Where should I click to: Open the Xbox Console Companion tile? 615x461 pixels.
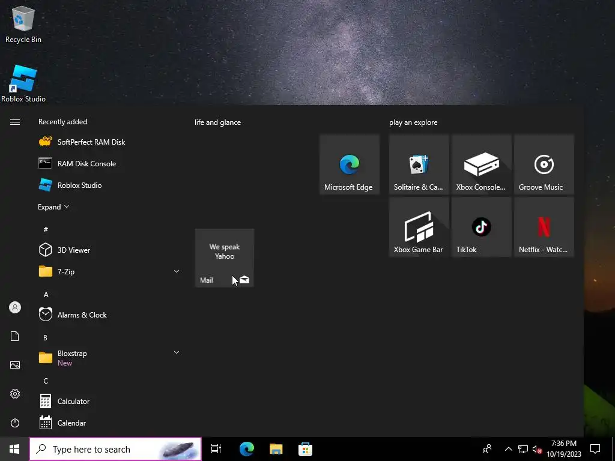(x=481, y=164)
